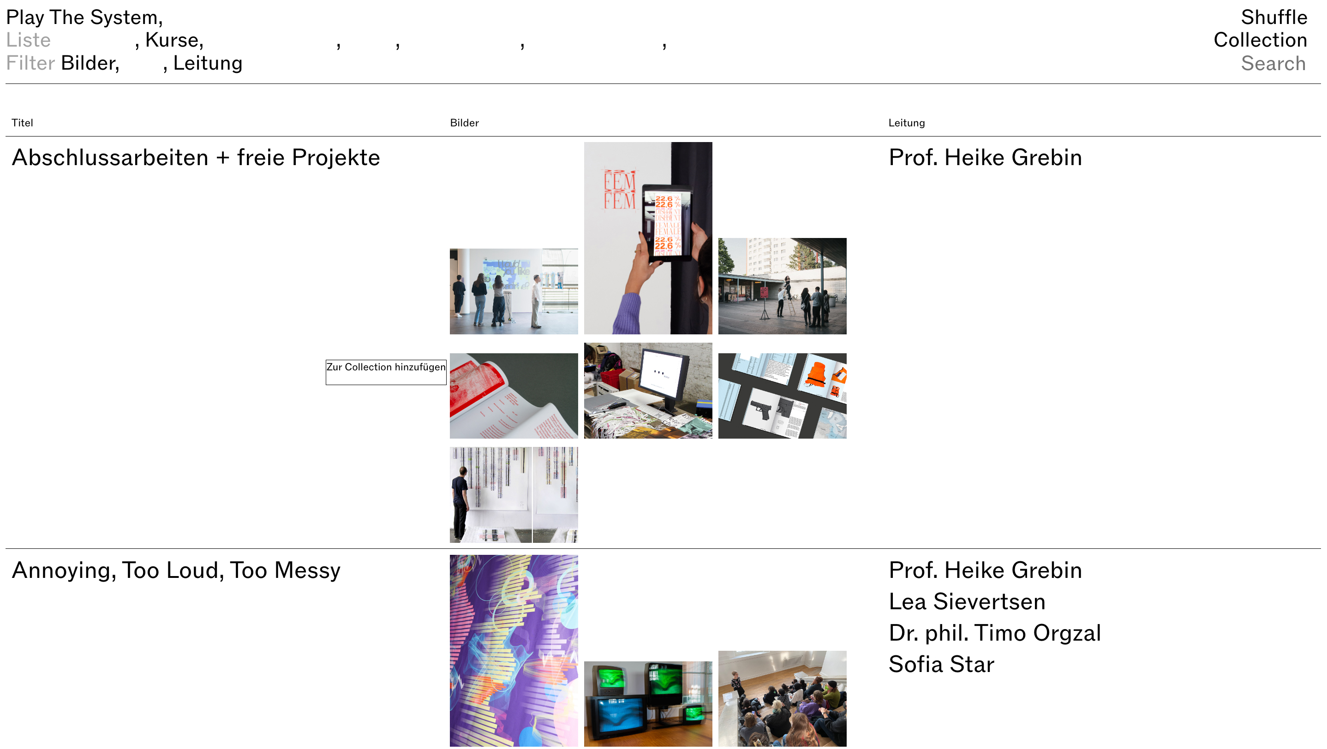Viewport: 1327px width, 749px height.
Task: Toggle the Bilder filter
Action: click(87, 63)
